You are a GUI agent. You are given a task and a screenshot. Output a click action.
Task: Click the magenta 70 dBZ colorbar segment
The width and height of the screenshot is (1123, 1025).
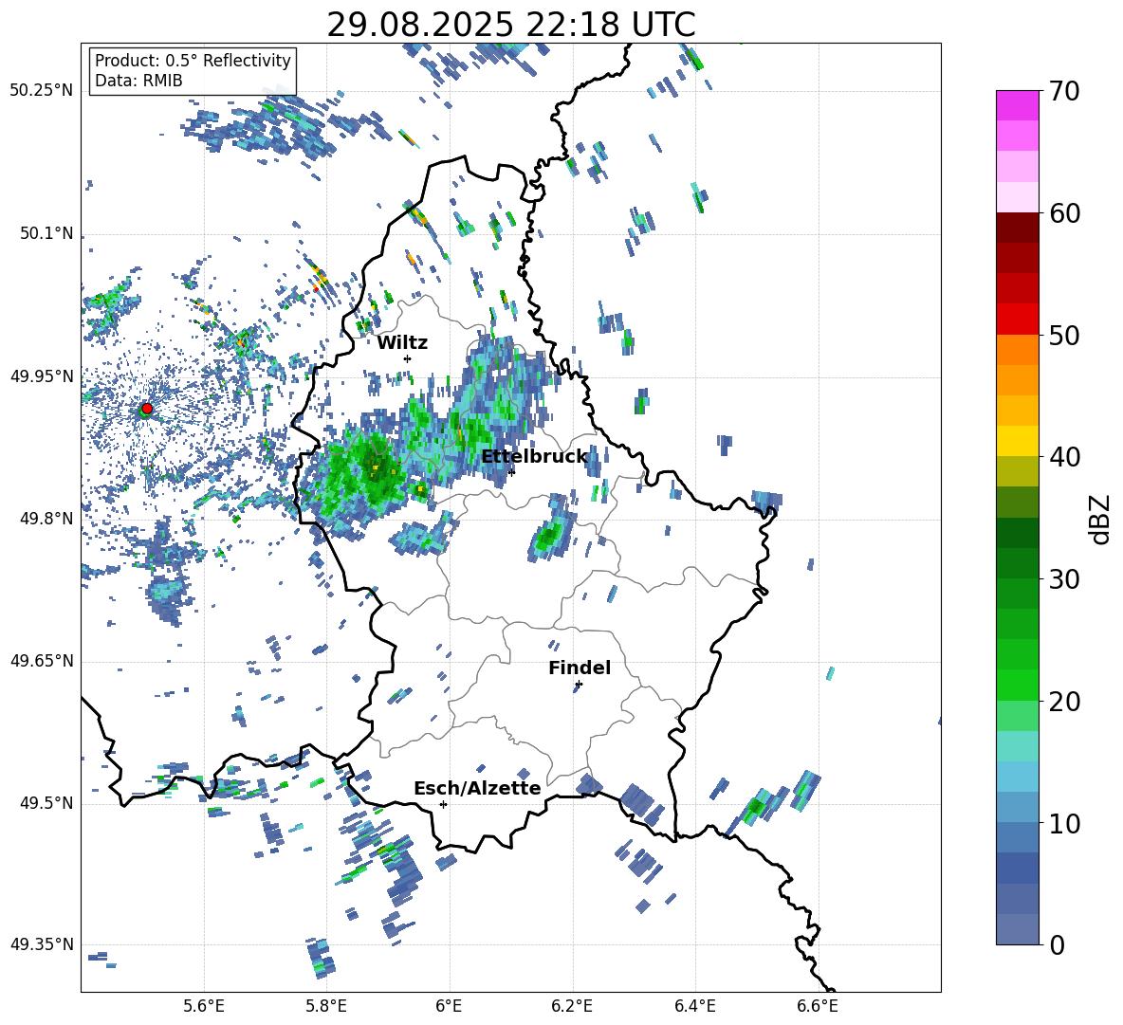(1017, 105)
